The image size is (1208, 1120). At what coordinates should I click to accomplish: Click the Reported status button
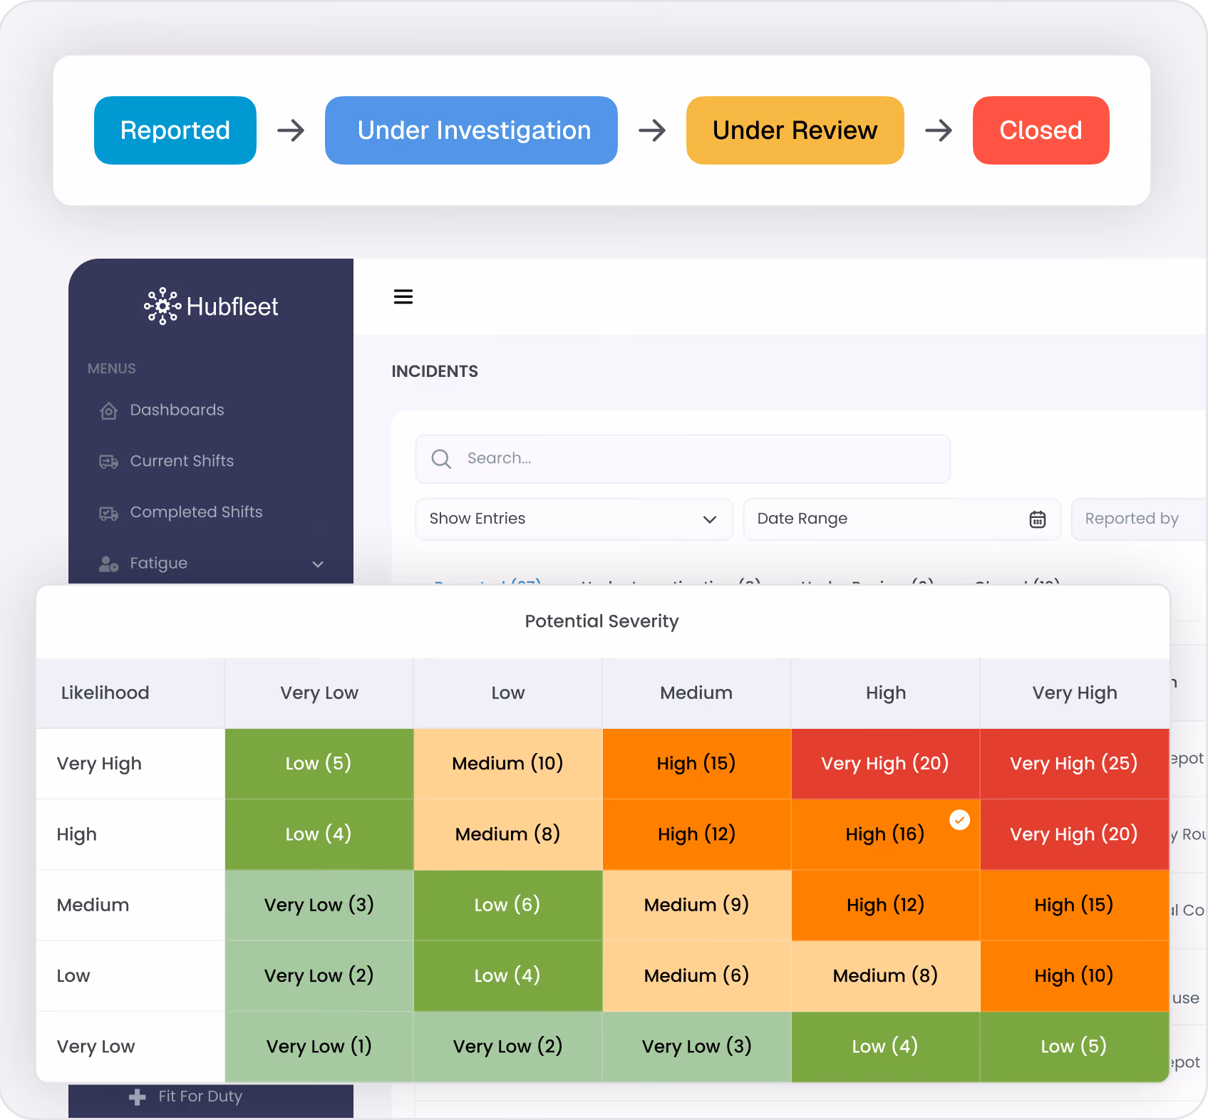(x=175, y=130)
